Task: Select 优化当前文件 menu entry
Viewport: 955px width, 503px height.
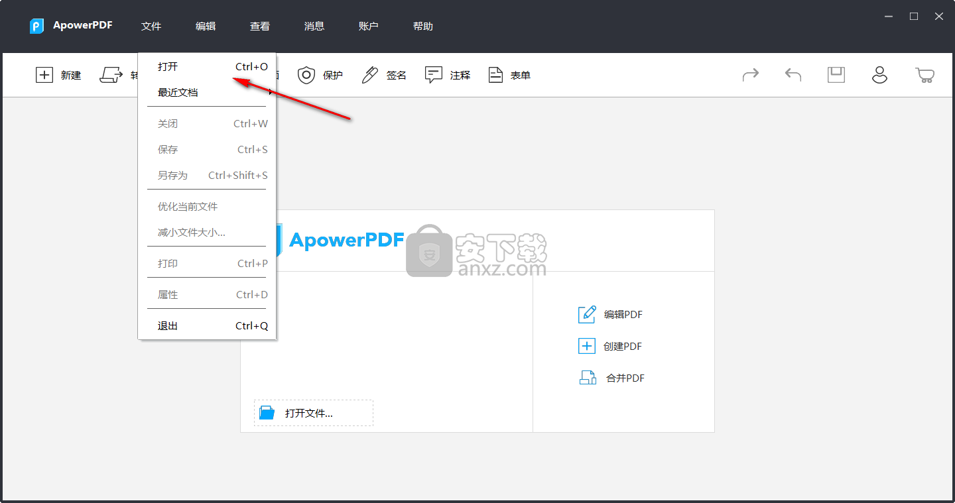Action: [x=207, y=207]
